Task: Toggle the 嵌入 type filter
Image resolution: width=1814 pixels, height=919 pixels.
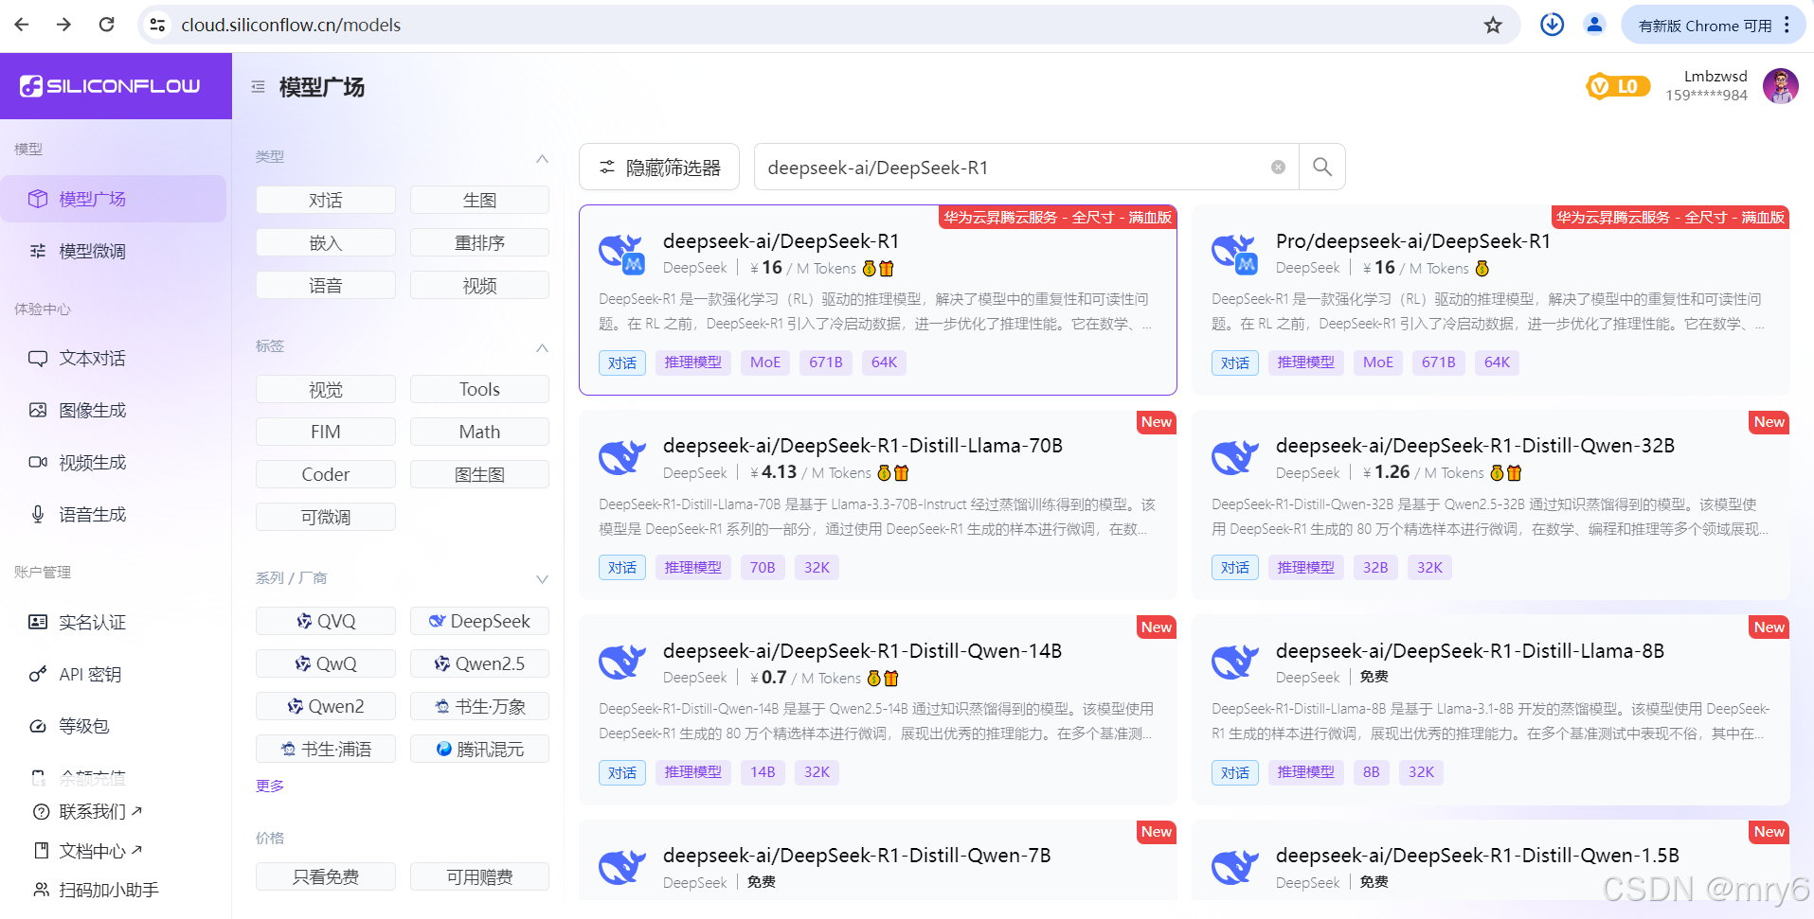Action: pos(325,242)
